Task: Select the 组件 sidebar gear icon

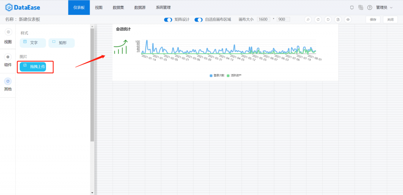Action: 8,57
